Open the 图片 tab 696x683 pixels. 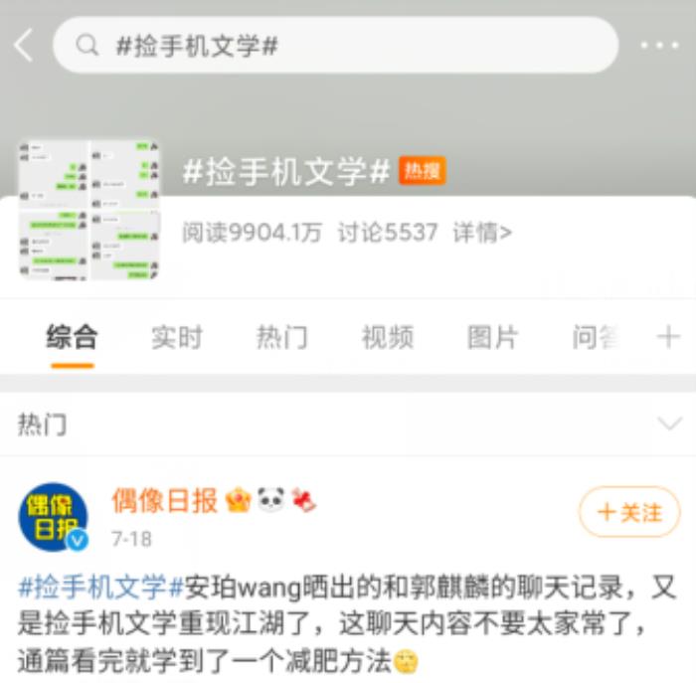tap(493, 338)
